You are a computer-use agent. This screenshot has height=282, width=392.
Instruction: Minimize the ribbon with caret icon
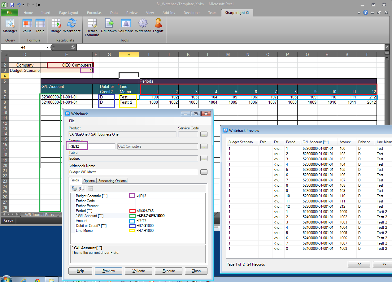359,13
